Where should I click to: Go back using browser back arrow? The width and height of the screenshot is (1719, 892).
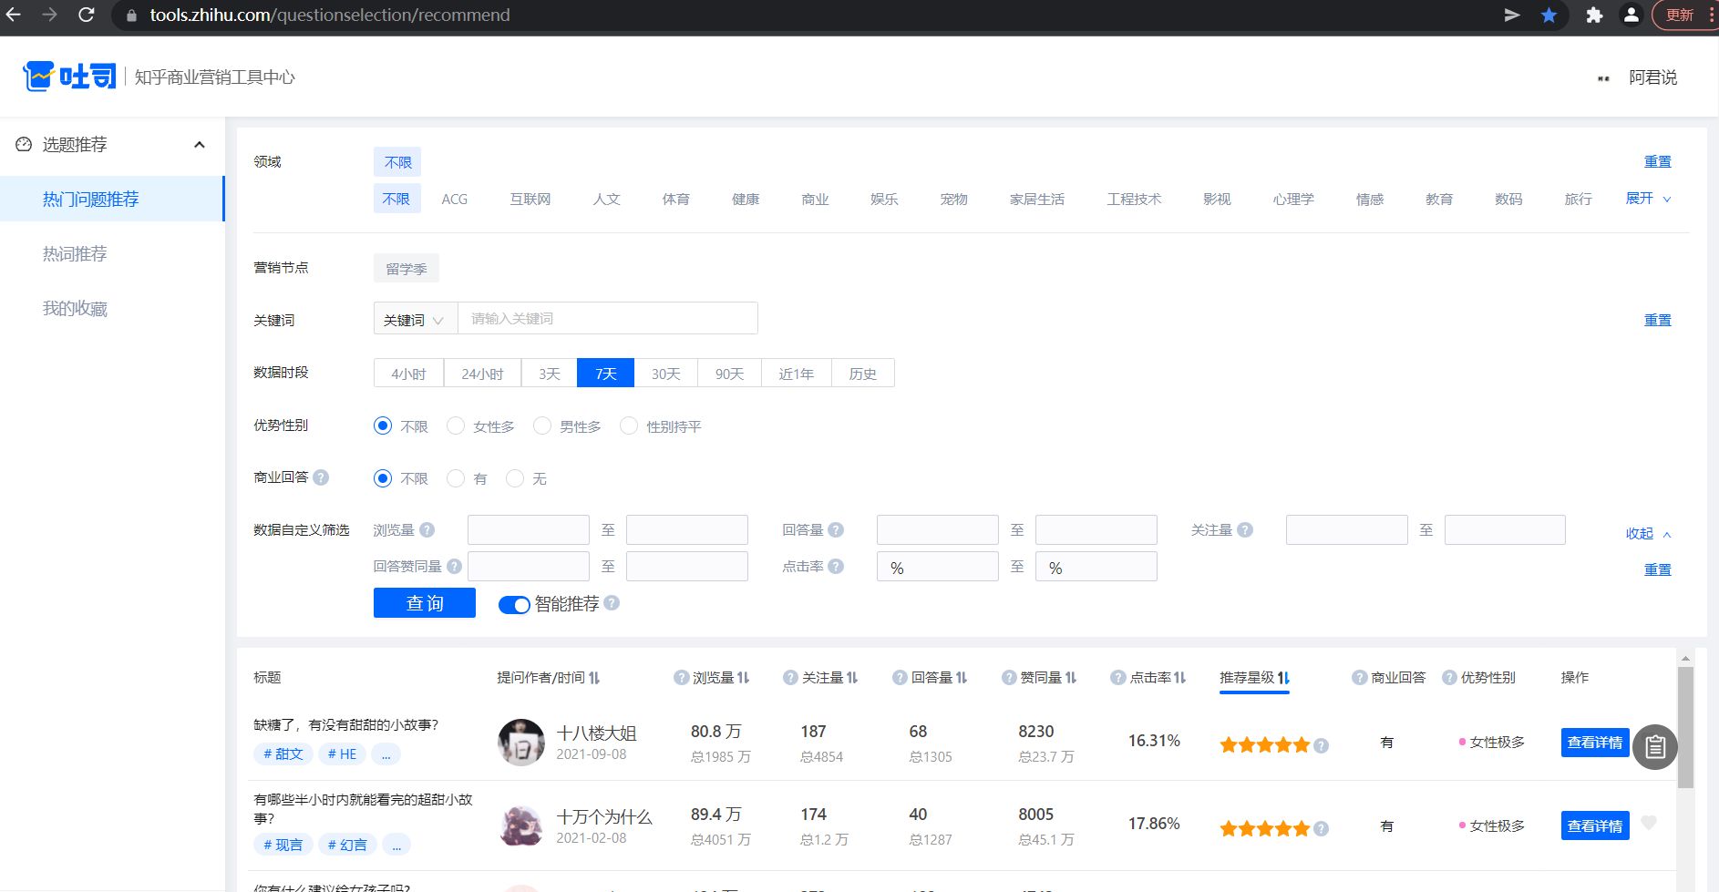[14, 15]
